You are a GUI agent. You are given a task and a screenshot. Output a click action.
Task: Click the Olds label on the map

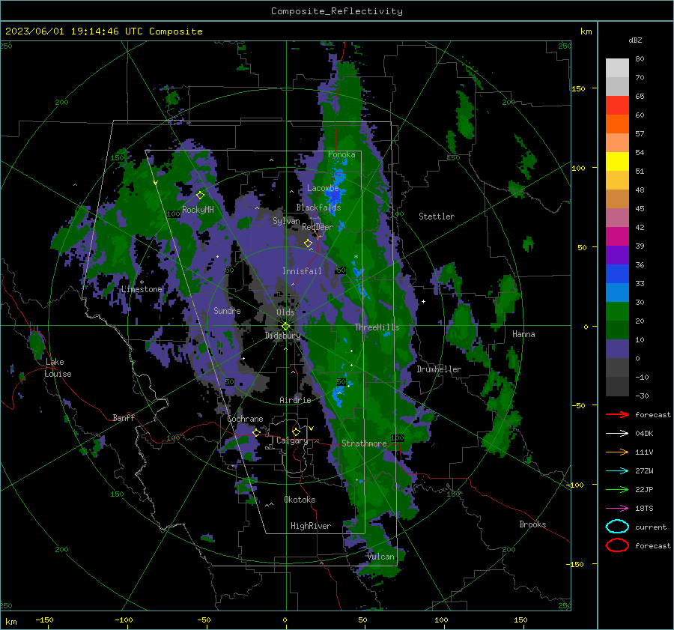[x=285, y=312]
